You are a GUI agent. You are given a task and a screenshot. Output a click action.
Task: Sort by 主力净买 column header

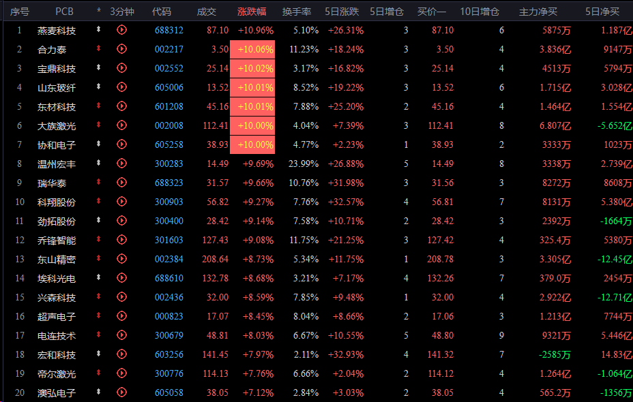(x=538, y=12)
